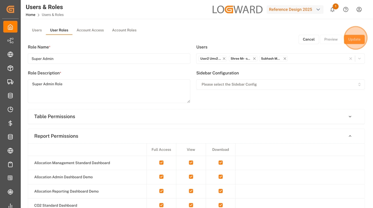The width and height of the screenshot is (373, 208).
Task: Switch to Account Access tab
Action: [x=90, y=30]
